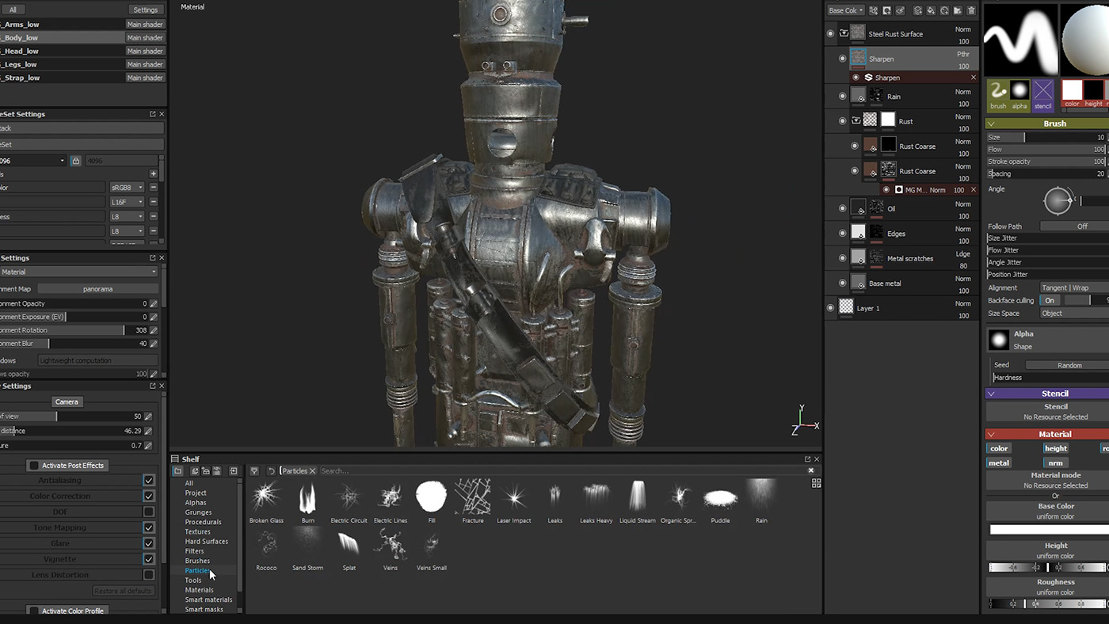Edit Environment Blur with pencil icon
This screenshot has width=1109, height=624.
coord(154,344)
